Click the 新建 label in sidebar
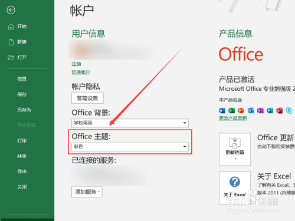 22,42
